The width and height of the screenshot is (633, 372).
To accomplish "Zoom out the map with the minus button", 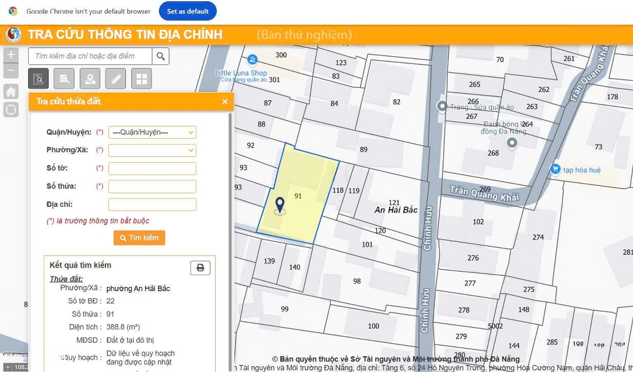I will pos(11,71).
